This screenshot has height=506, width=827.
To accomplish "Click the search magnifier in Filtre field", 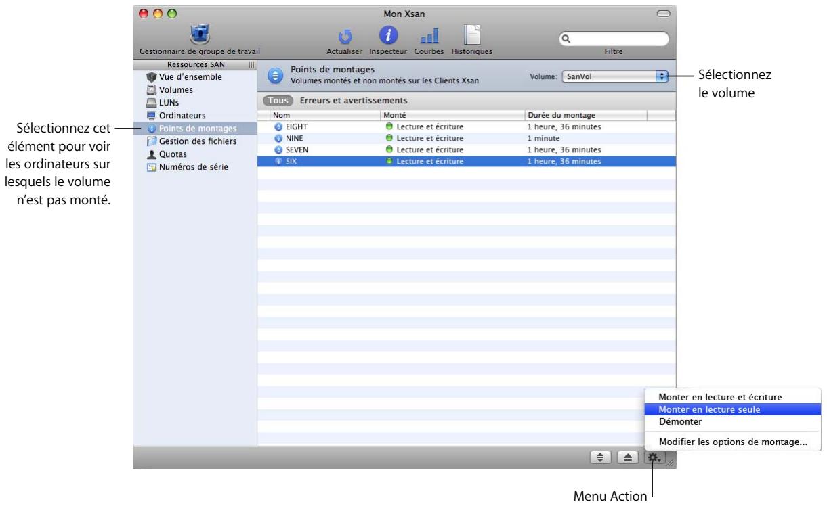I will tap(566, 39).
